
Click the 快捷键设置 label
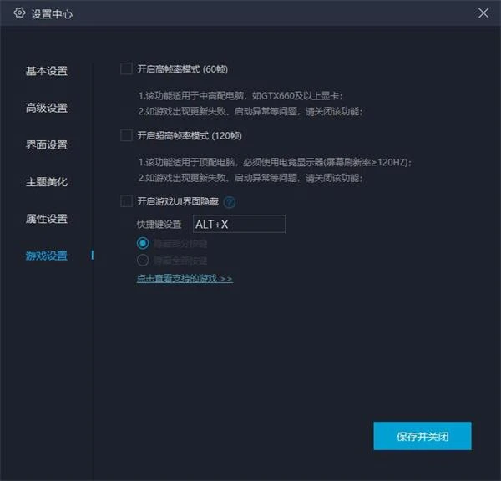point(159,225)
